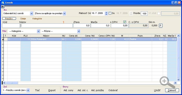Viewport: 182px width, 95px height.
Task: Click the H icon button under the title bar
Action: [x=3, y=7]
